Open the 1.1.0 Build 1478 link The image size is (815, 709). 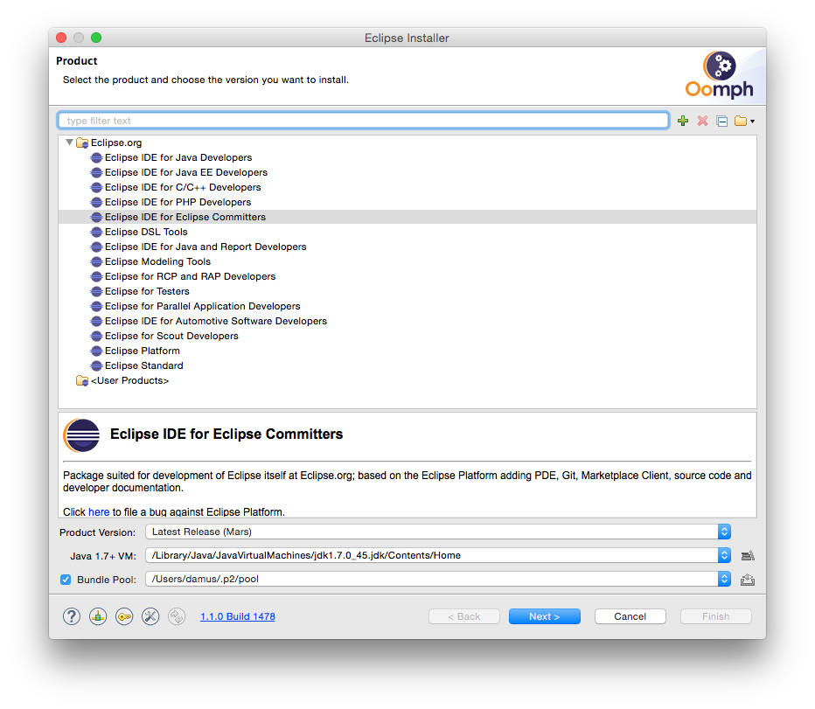pyautogui.click(x=238, y=616)
